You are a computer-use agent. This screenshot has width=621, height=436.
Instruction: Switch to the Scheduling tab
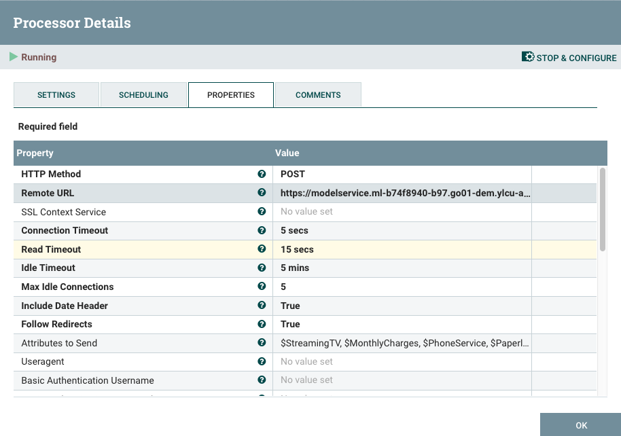[143, 95]
